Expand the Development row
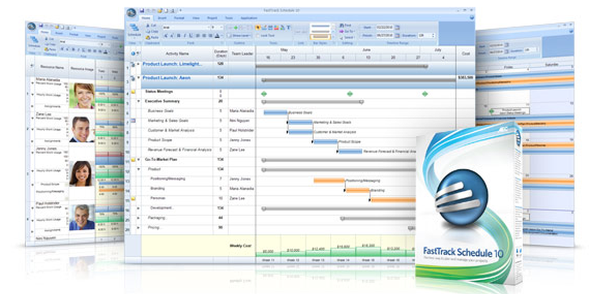The image size is (589, 294). point(138,208)
